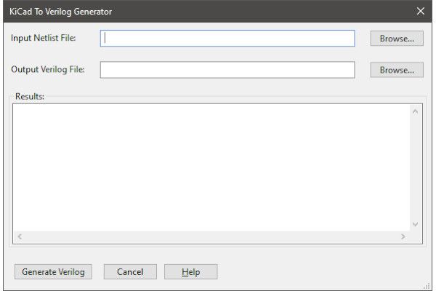Image resolution: width=436 pixels, height=291 pixels.
Task: Click the "Results:" group label
Action: (30, 96)
